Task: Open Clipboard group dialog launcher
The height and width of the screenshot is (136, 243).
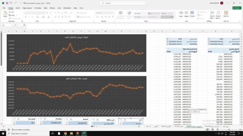Action: (x=22, y=21)
